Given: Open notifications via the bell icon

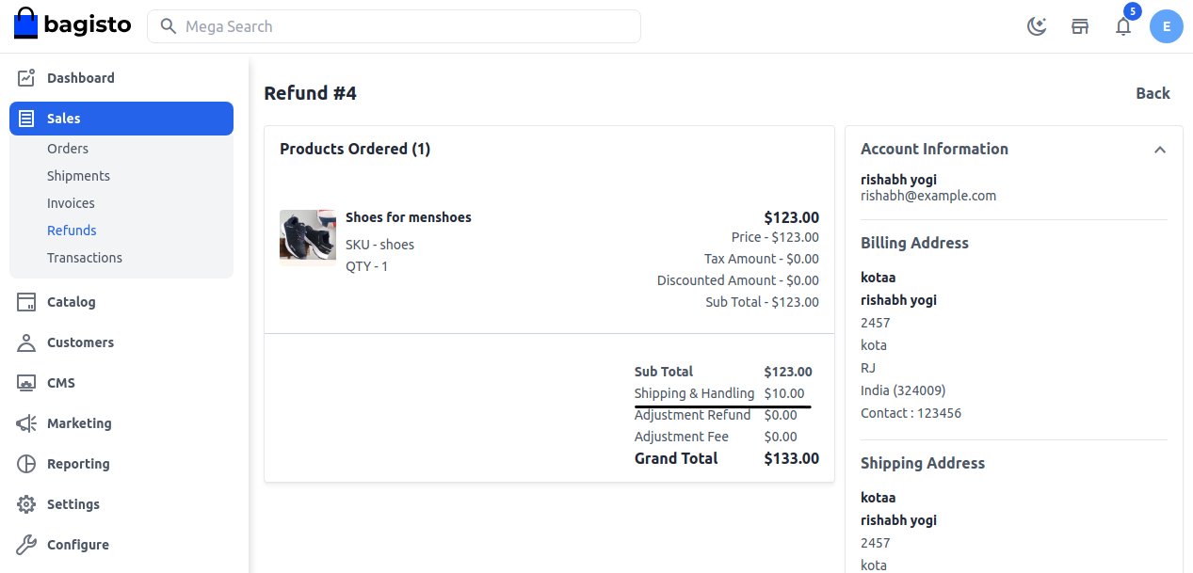Looking at the screenshot, I should point(1122,26).
